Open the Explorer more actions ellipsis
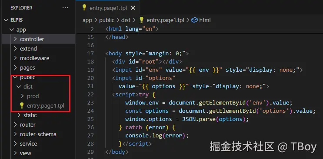323x159 pixels. 65,8
